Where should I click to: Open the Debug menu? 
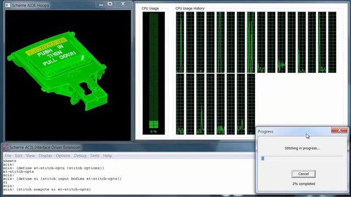(x=80, y=155)
